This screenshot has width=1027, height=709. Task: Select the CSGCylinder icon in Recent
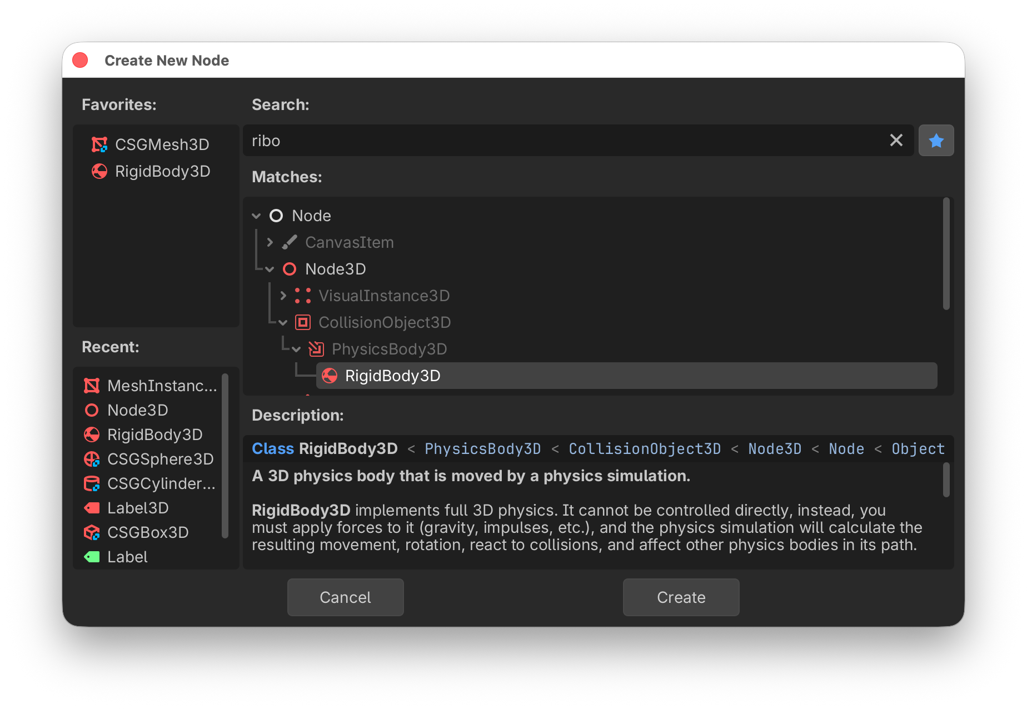tap(92, 483)
